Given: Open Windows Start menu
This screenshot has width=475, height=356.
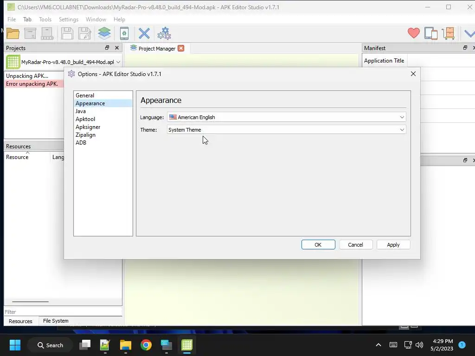Looking at the screenshot, I should [15, 345].
